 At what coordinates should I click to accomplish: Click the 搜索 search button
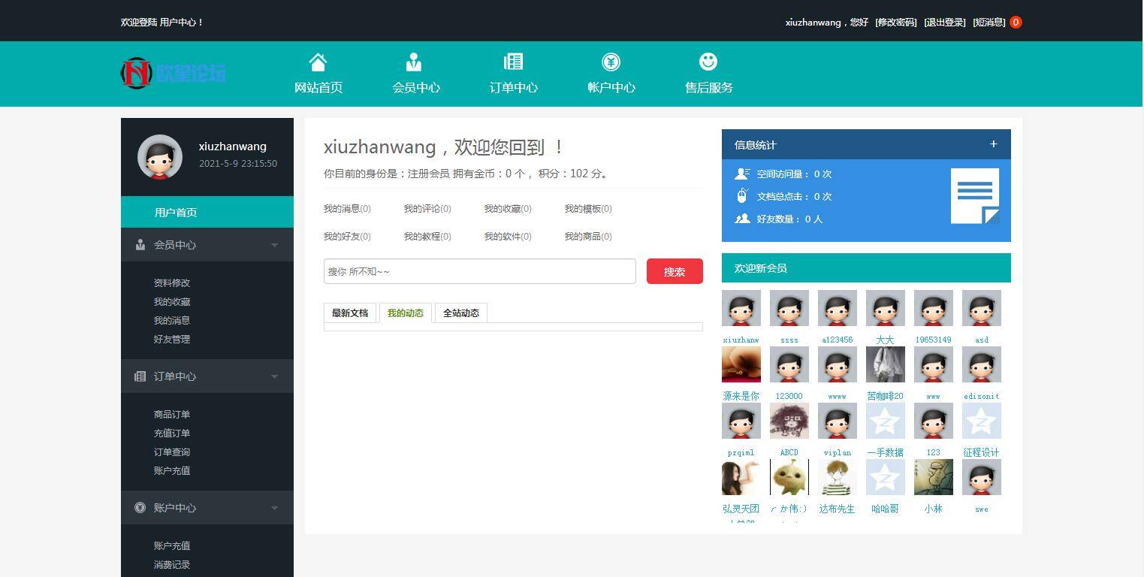674,271
